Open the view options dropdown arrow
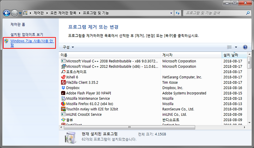This screenshot has width=254, height=148. 236,47
